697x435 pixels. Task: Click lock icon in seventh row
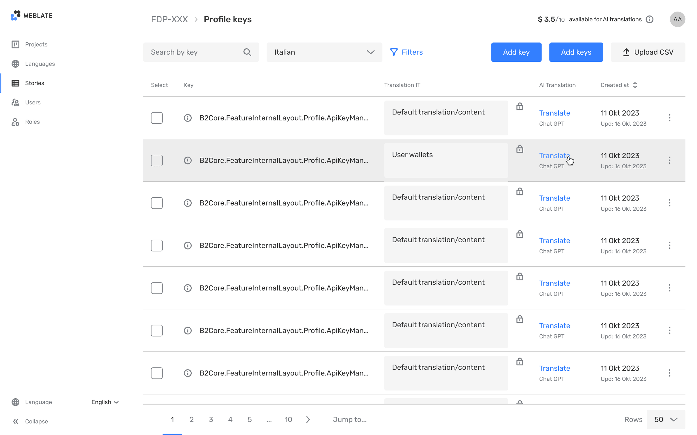tap(519, 362)
